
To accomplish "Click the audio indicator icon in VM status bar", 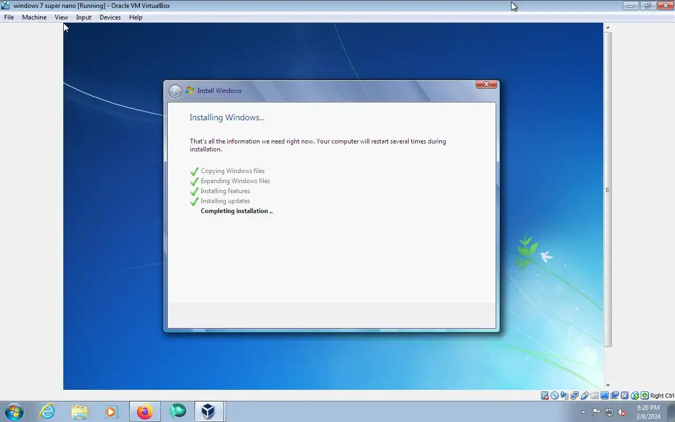I will (x=564, y=396).
